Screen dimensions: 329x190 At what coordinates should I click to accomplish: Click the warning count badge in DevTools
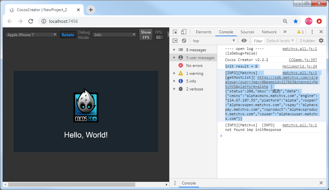coord(301,32)
